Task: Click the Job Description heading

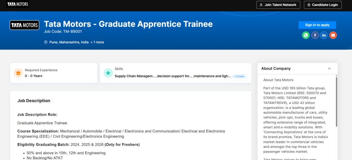Action: [34, 101]
